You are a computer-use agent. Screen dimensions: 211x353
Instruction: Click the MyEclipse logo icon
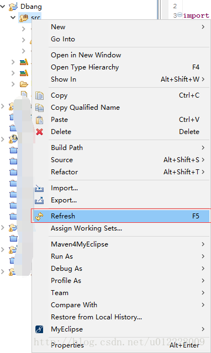coord(39,329)
